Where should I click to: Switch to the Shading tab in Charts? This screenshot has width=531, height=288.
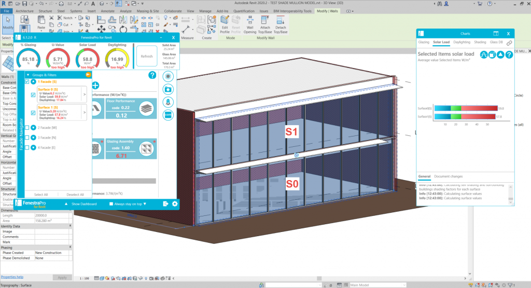click(480, 42)
